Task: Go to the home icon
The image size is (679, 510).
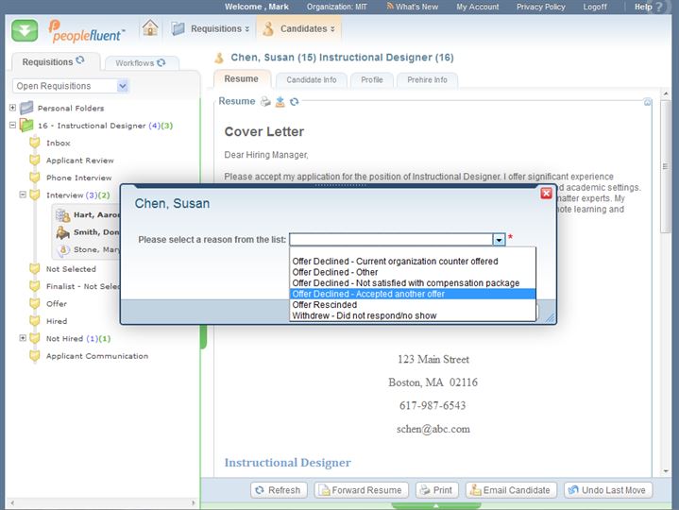Action: pyautogui.click(x=150, y=28)
